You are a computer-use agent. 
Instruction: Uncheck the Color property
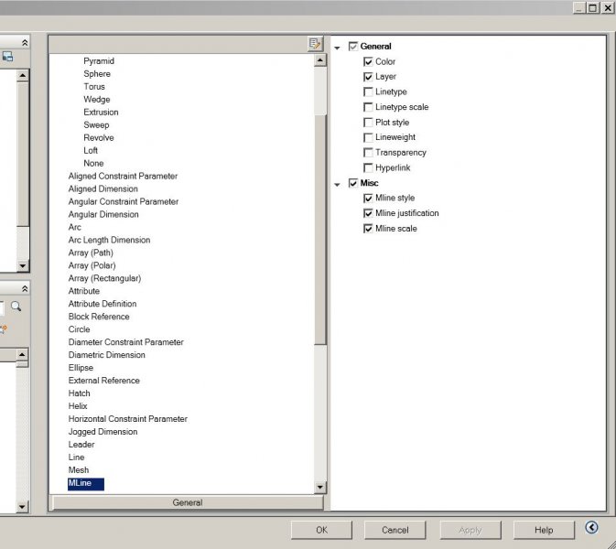pyautogui.click(x=368, y=61)
